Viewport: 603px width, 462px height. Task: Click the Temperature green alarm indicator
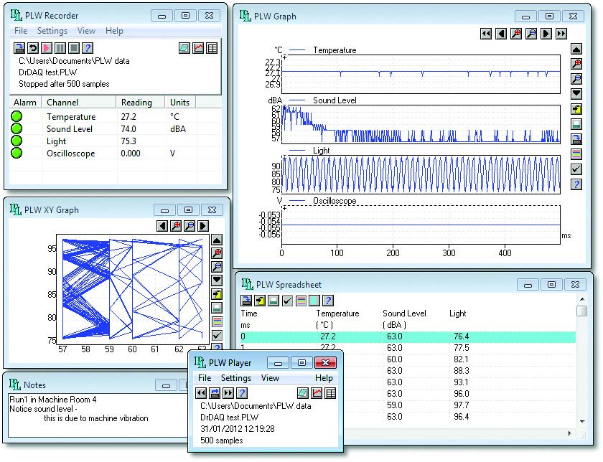point(17,117)
